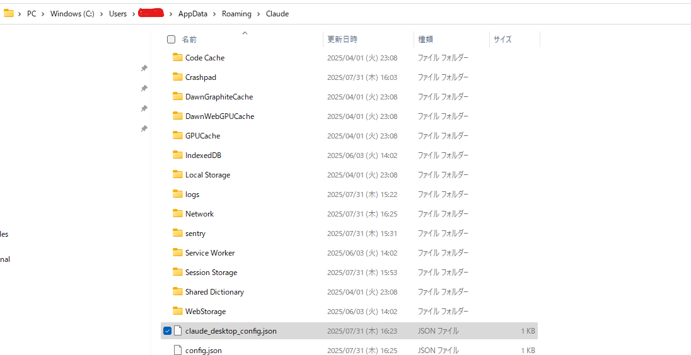Click Claude in the breadcrumb path
The height and width of the screenshot is (355, 691).
tap(277, 14)
